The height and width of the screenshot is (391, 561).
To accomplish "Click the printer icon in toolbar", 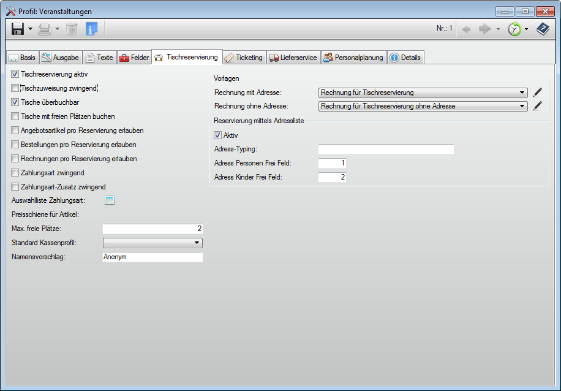I will tap(45, 29).
